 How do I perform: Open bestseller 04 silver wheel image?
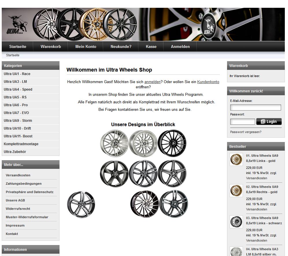click(236, 251)
